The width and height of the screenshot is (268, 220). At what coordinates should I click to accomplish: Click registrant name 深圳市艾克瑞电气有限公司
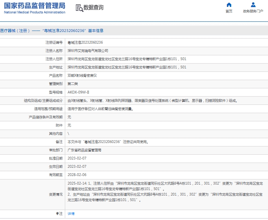[x=88, y=51]
